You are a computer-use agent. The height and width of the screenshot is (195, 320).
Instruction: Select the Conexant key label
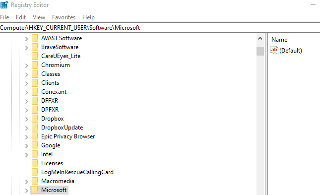[x=54, y=92]
